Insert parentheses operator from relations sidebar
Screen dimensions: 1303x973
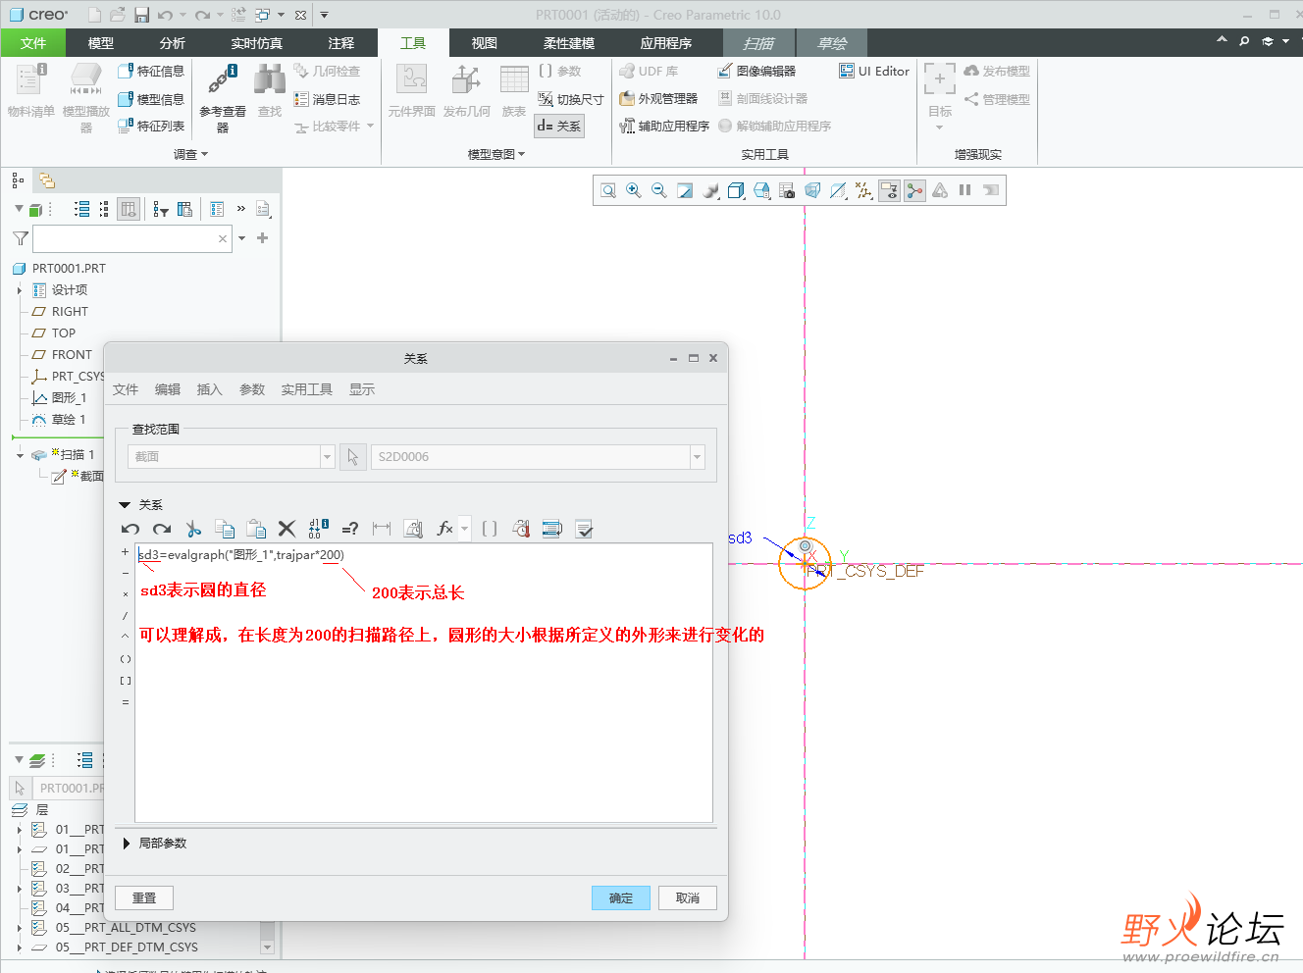click(125, 659)
